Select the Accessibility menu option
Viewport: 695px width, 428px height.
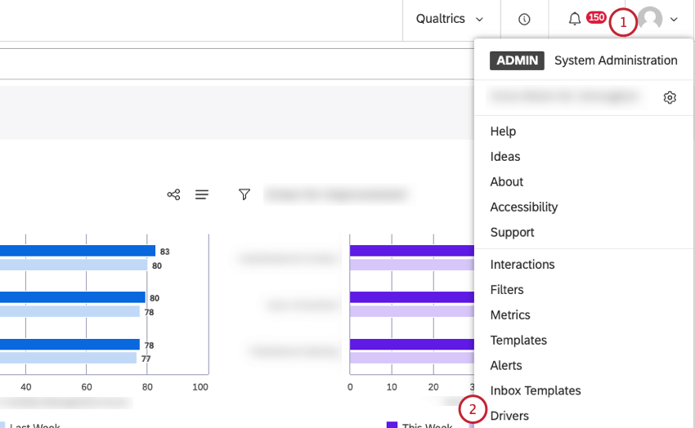pos(524,207)
